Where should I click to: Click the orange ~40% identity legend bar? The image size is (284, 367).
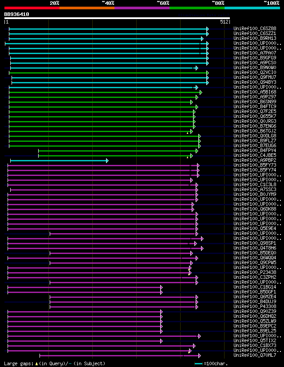pos(87,8)
